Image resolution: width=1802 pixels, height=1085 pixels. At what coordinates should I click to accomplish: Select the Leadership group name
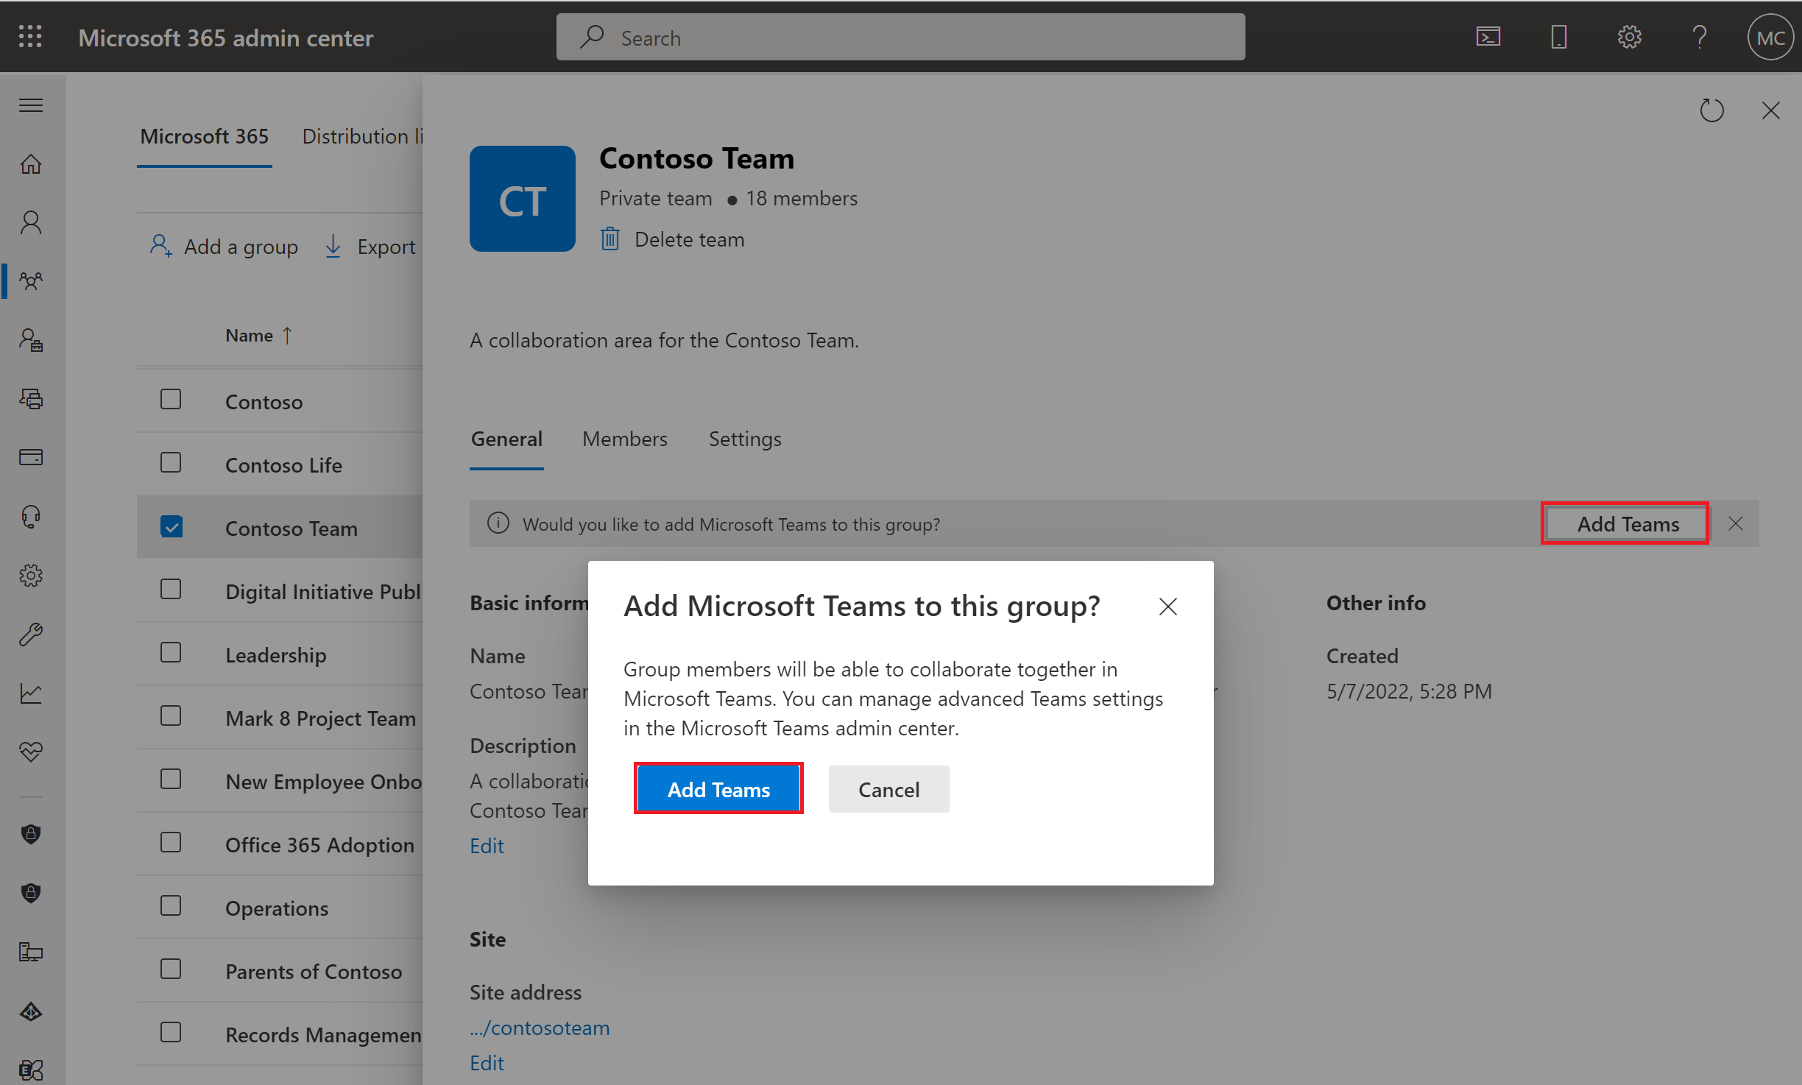click(x=276, y=655)
